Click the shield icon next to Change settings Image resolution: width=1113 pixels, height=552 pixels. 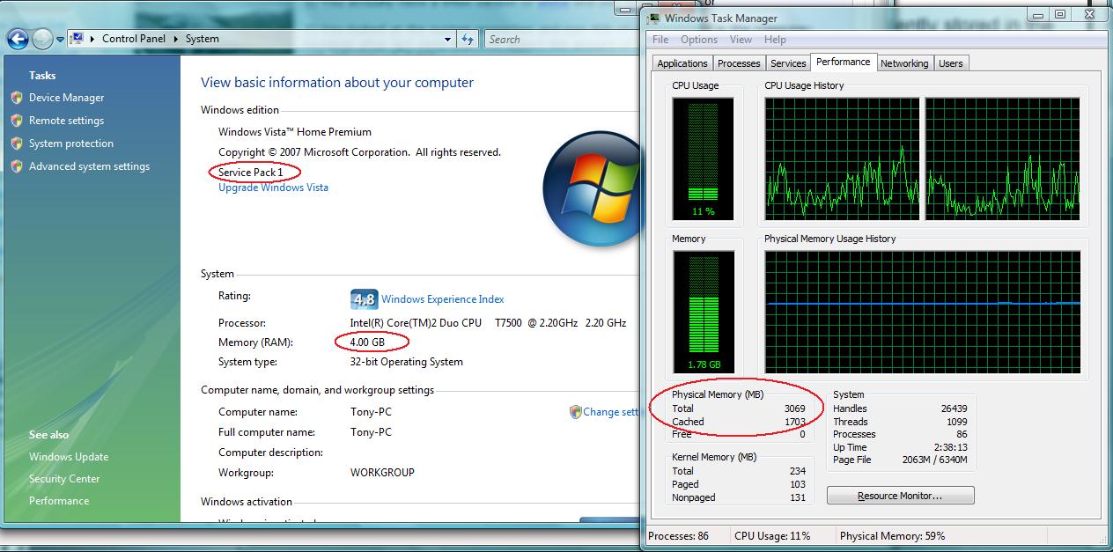click(576, 412)
